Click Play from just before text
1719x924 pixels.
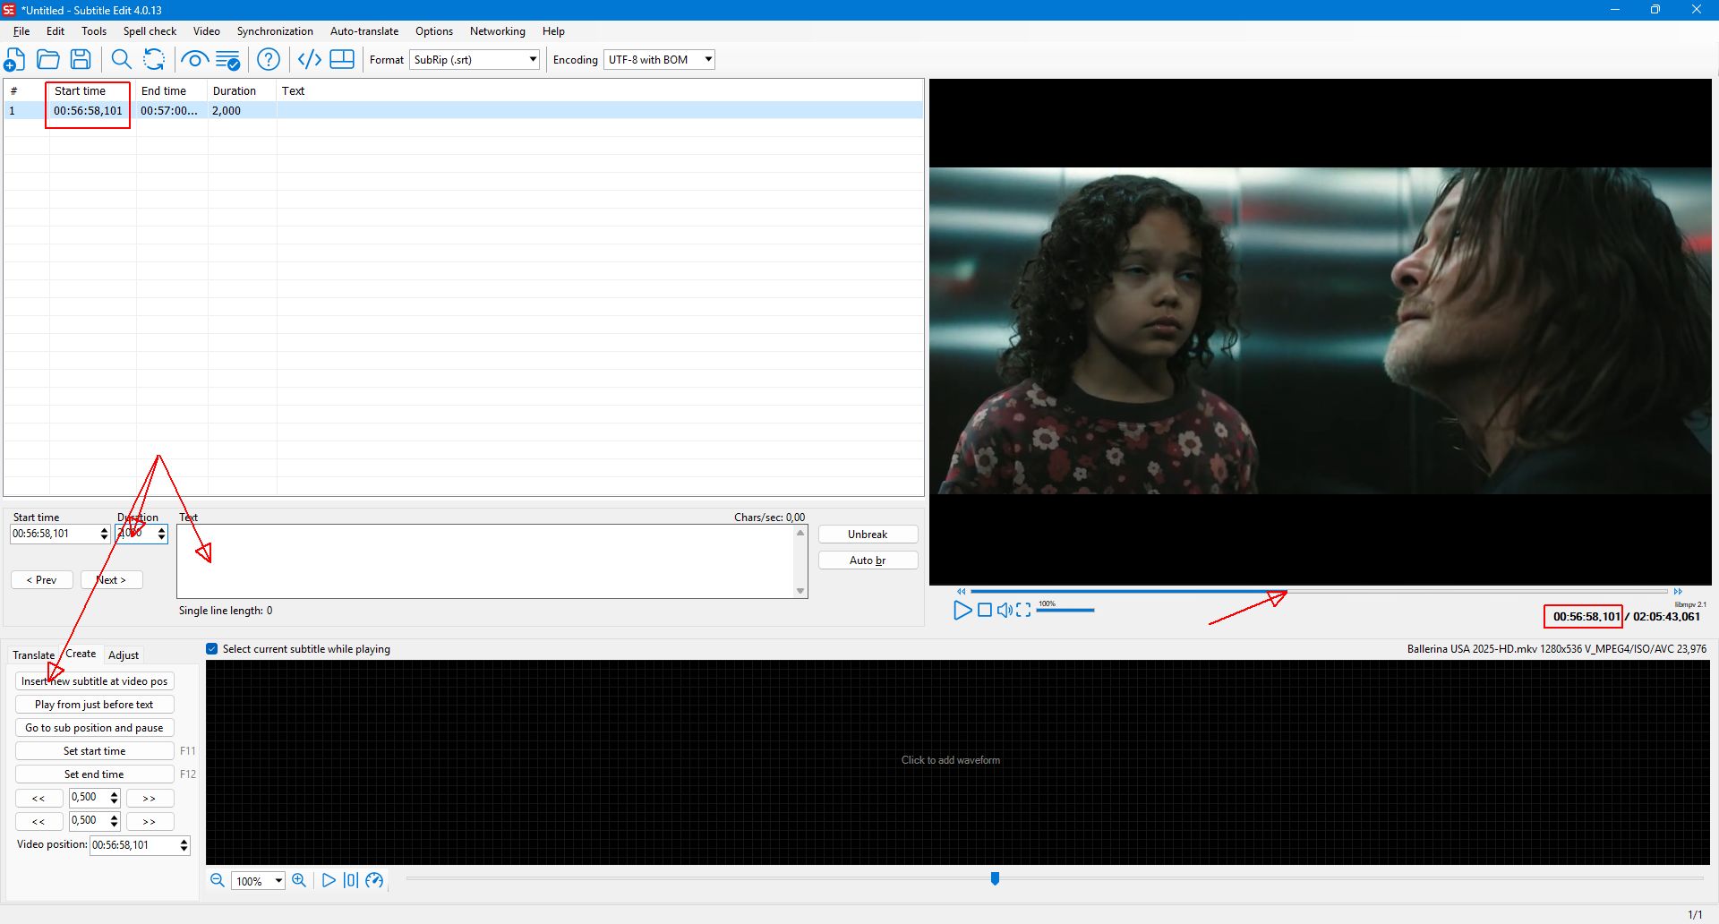[95, 705]
